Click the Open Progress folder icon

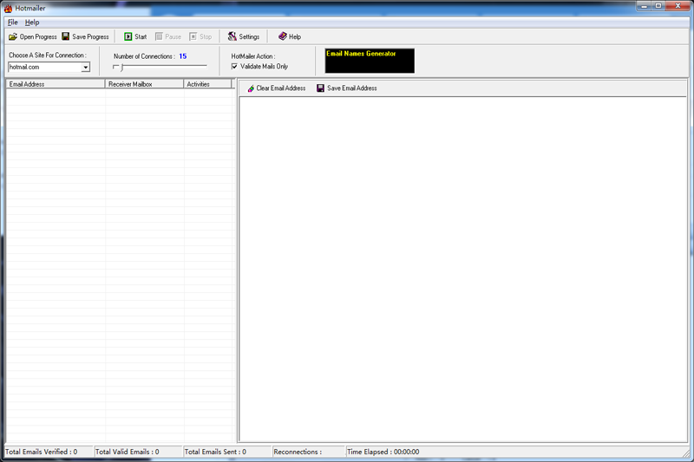pos(13,36)
